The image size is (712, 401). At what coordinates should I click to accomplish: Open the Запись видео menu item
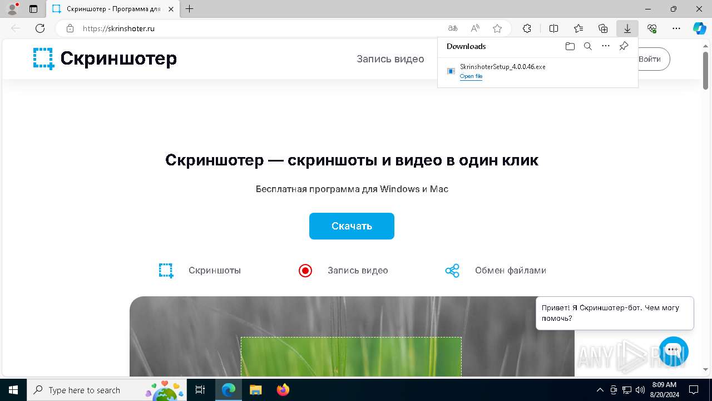tap(390, 59)
